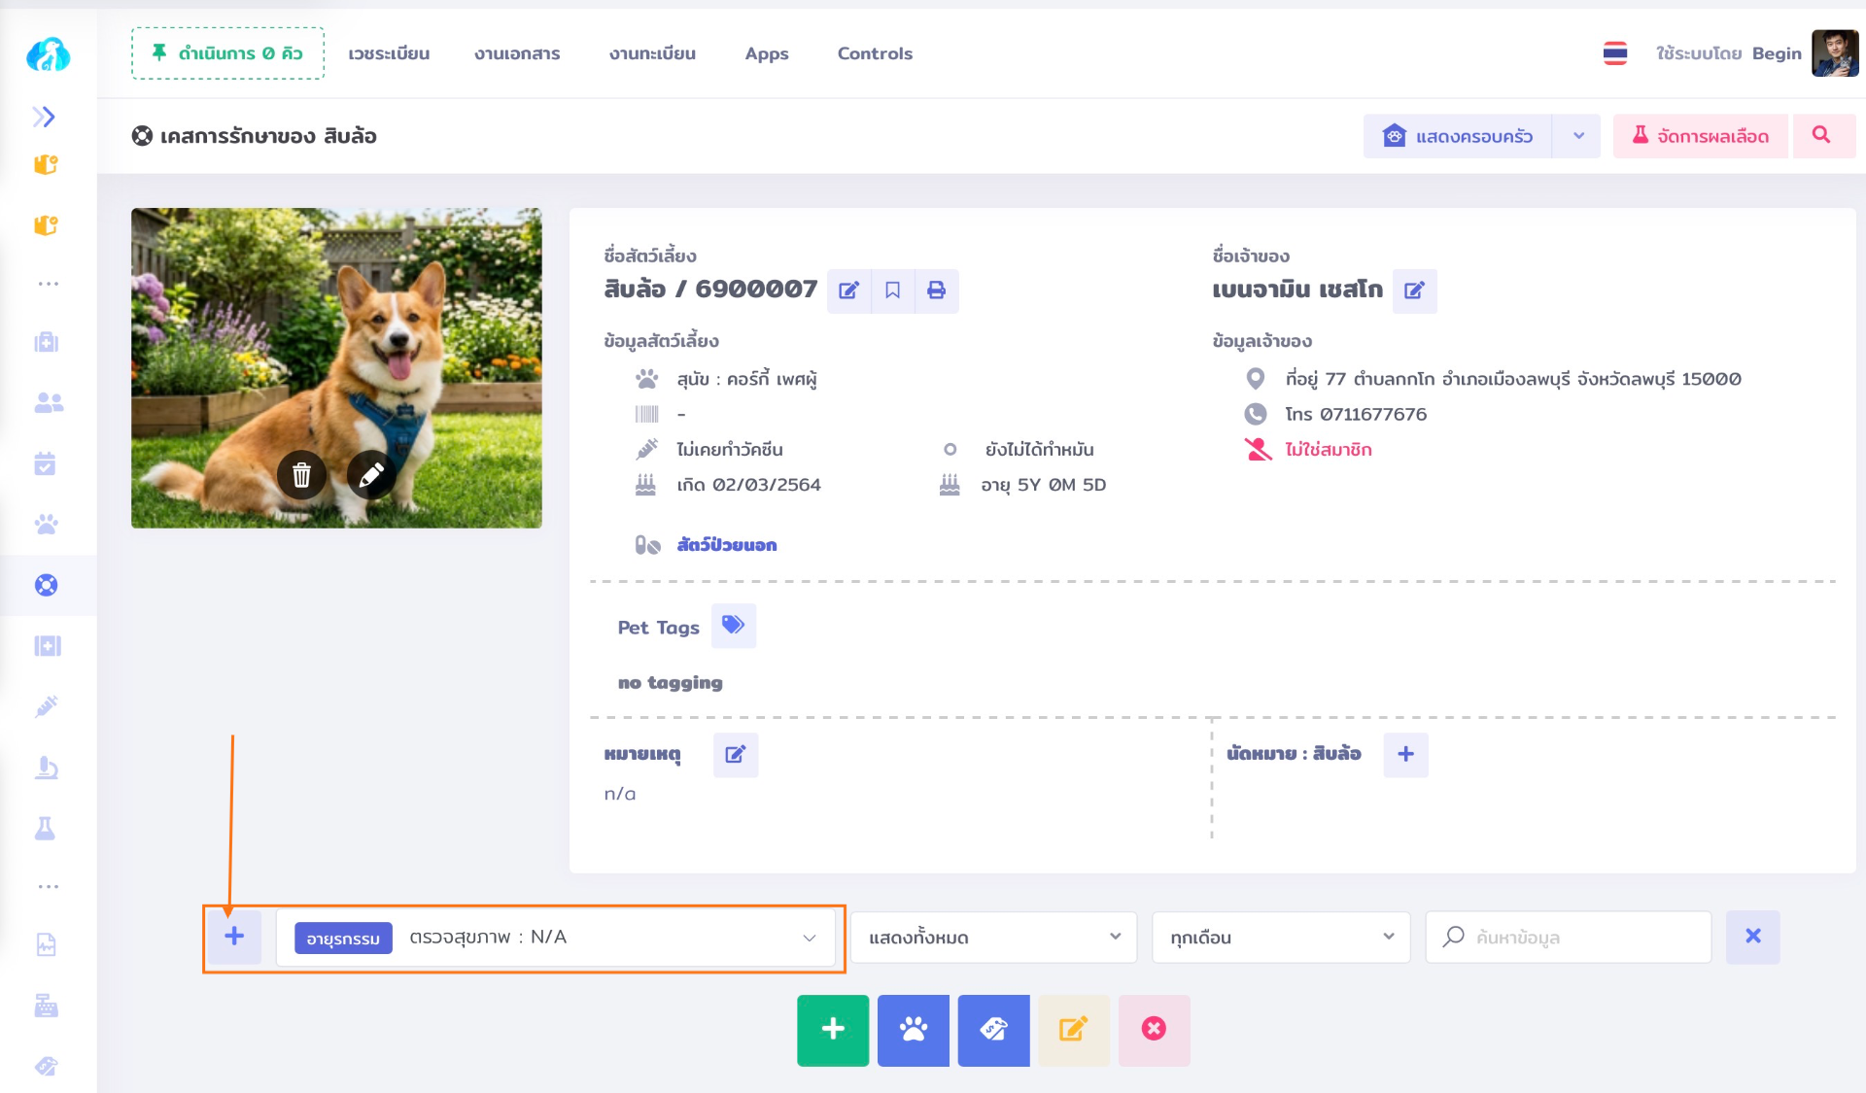
Task: Open the Apps menu
Action: click(766, 53)
